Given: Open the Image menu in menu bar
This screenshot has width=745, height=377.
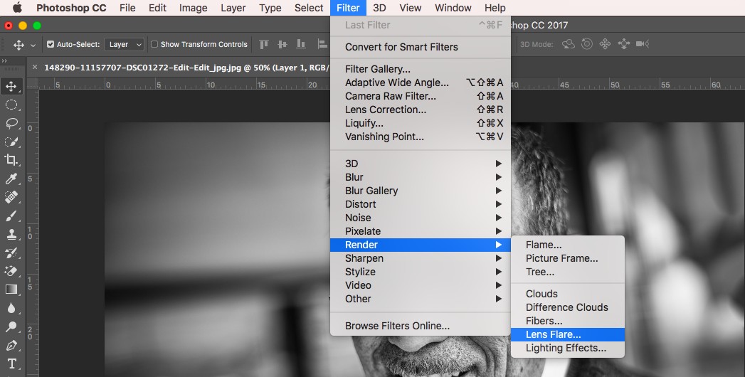Looking at the screenshot, I should tap(193, 8).
